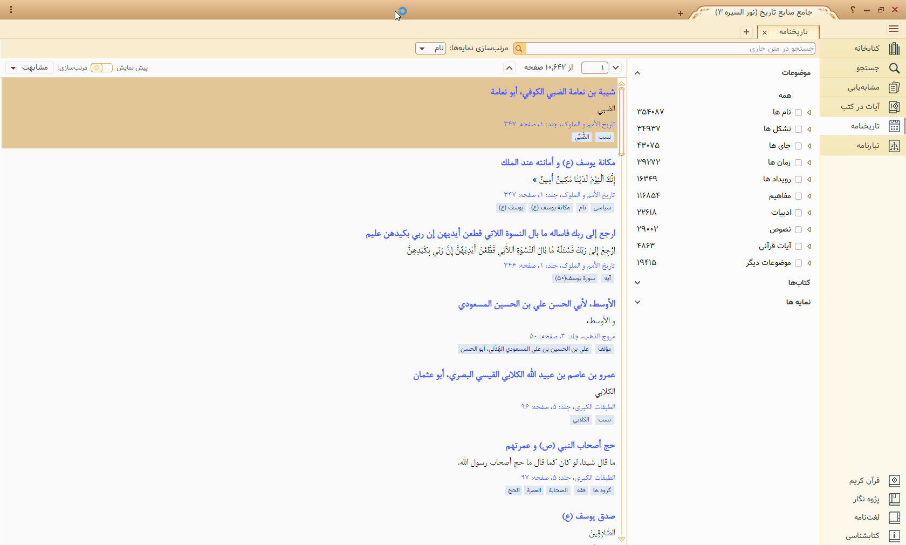
Task: Open the تبارنامه genealogy tree icon
Action: pos(894,146)
